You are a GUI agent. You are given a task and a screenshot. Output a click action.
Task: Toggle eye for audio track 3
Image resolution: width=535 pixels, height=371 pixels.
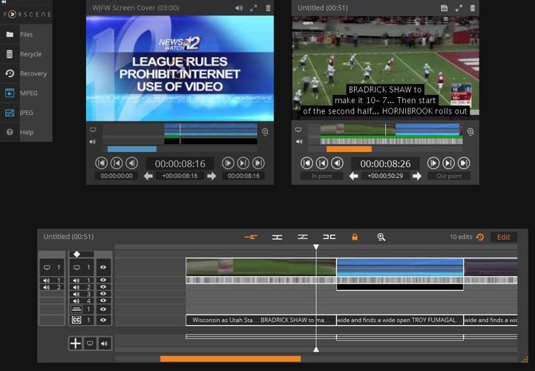click(103, 294)
